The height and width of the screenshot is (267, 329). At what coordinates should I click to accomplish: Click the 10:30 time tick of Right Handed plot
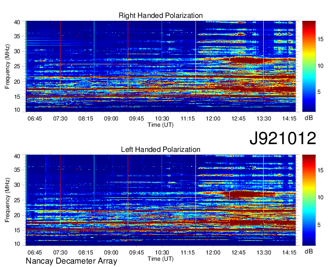[x=162, y=119]
